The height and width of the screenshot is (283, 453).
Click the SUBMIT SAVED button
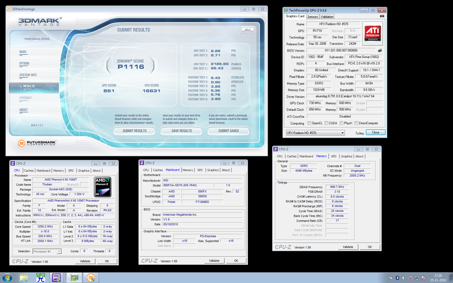pos(228,131)
